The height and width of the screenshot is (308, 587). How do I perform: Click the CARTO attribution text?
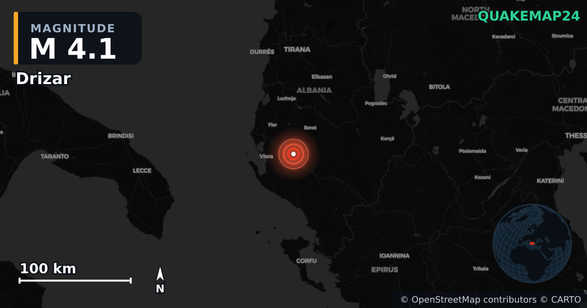coord(560,300)
